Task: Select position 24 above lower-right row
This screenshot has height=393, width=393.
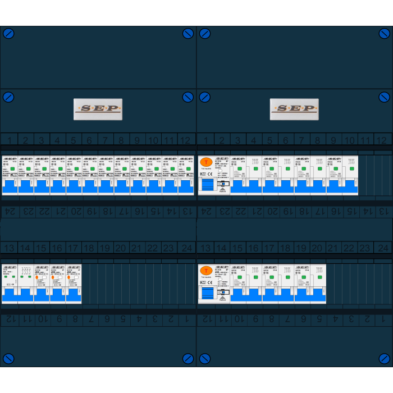Action: coord(383,248)
